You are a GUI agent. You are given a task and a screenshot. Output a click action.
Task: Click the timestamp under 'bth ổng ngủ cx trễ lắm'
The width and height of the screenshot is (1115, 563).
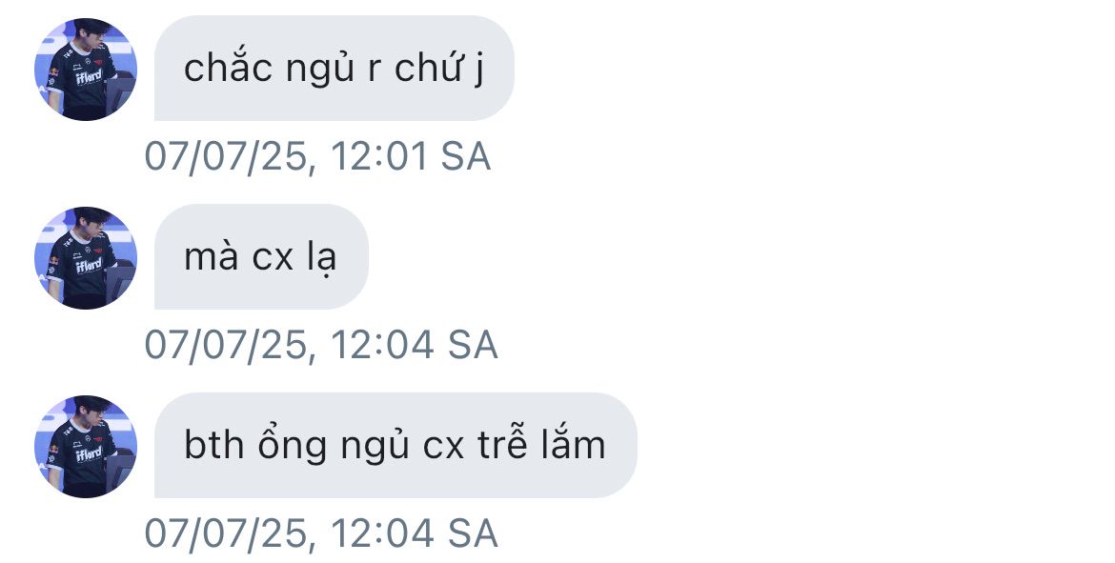click(321, 533)
